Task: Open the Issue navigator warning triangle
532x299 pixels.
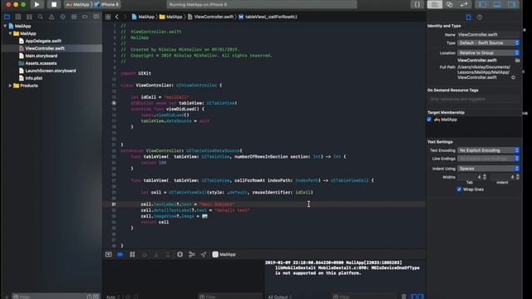Action: [x=52, y=17]
